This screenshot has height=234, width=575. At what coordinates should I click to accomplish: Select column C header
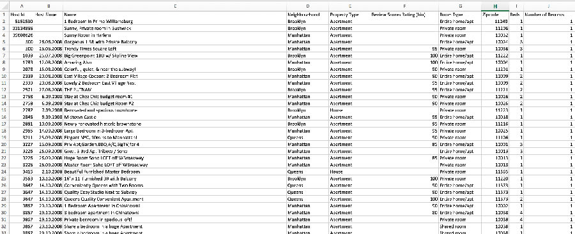coord(175,6)
